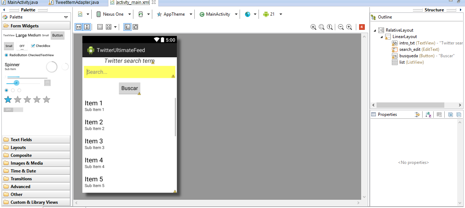Expand the Layouts palette category
This screenshot has height=208, width=465.
(36, 148)
